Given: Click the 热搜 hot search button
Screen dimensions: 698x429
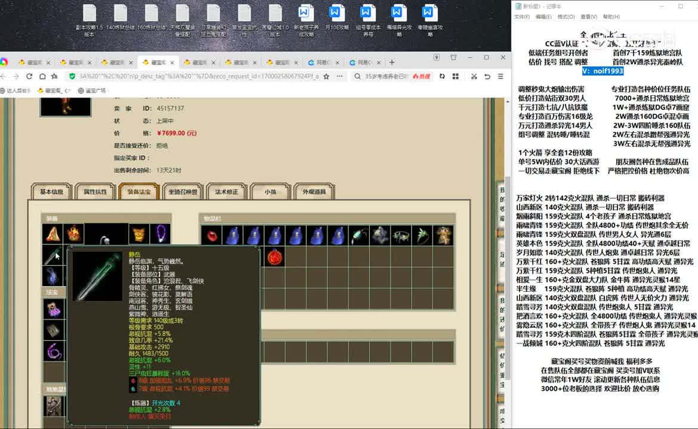Looking at the screenshot, I should (x=421, y=76).
